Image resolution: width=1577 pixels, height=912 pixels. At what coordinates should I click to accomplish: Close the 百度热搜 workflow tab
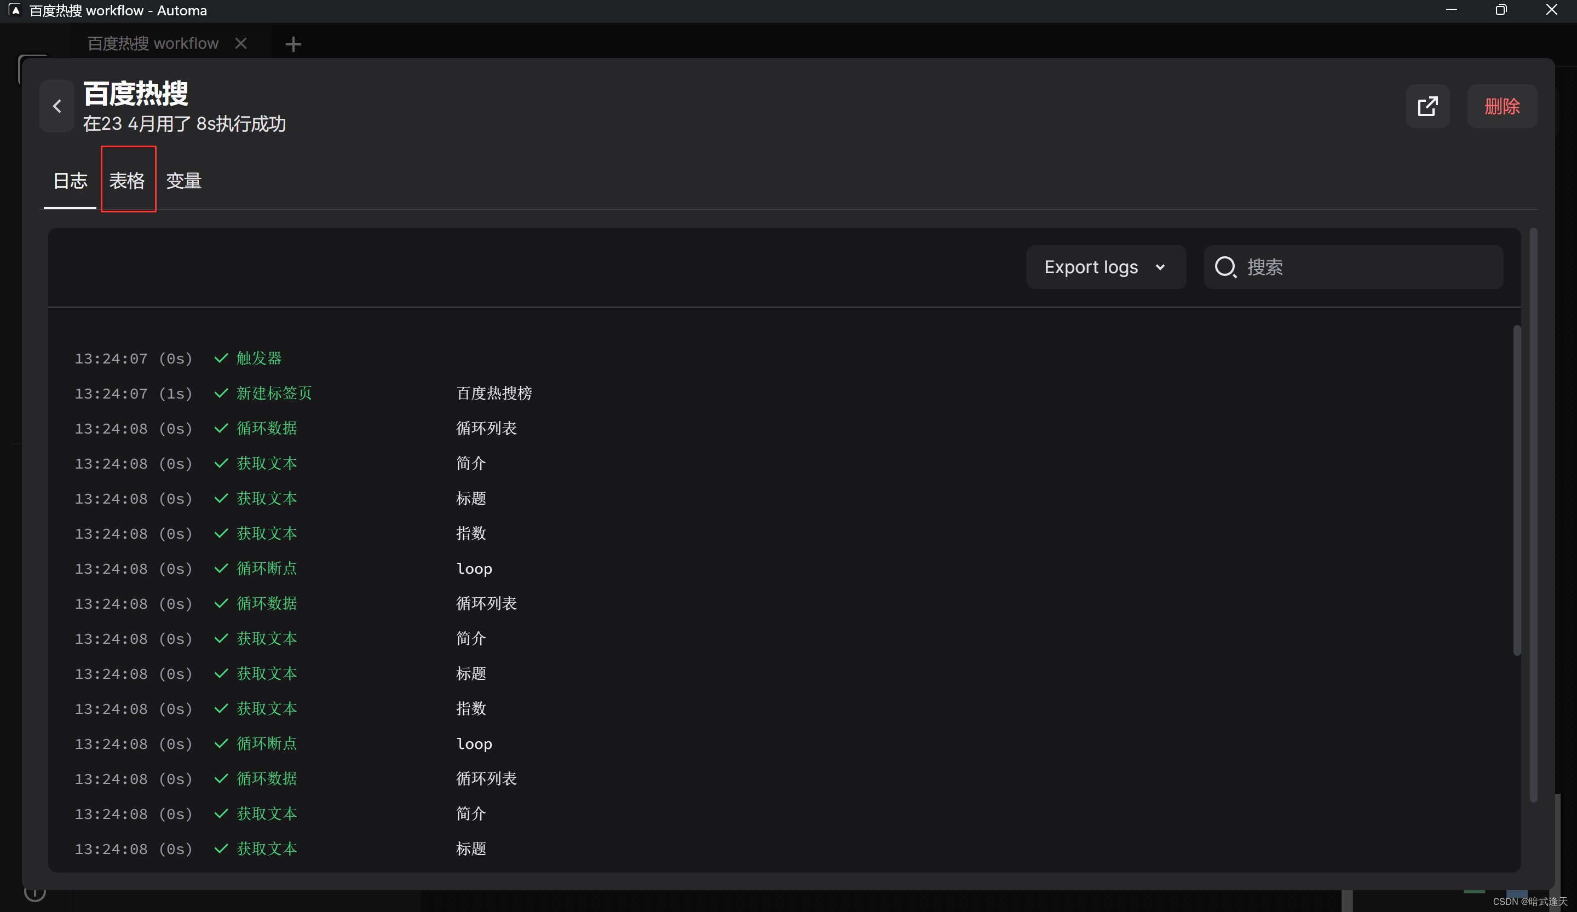241,43
